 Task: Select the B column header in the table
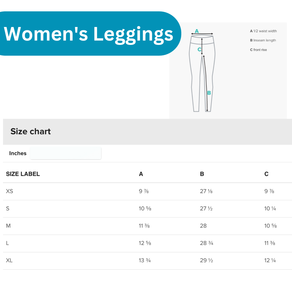202,174
